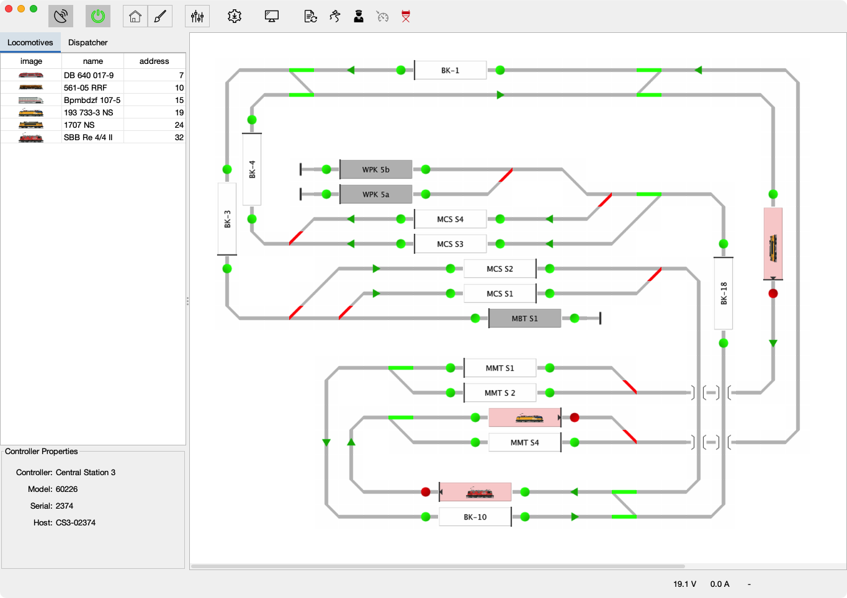The height and width of the screenshot is (598, 847).
Task: Click the 0.0 A current status value
Action: (720, 584)
